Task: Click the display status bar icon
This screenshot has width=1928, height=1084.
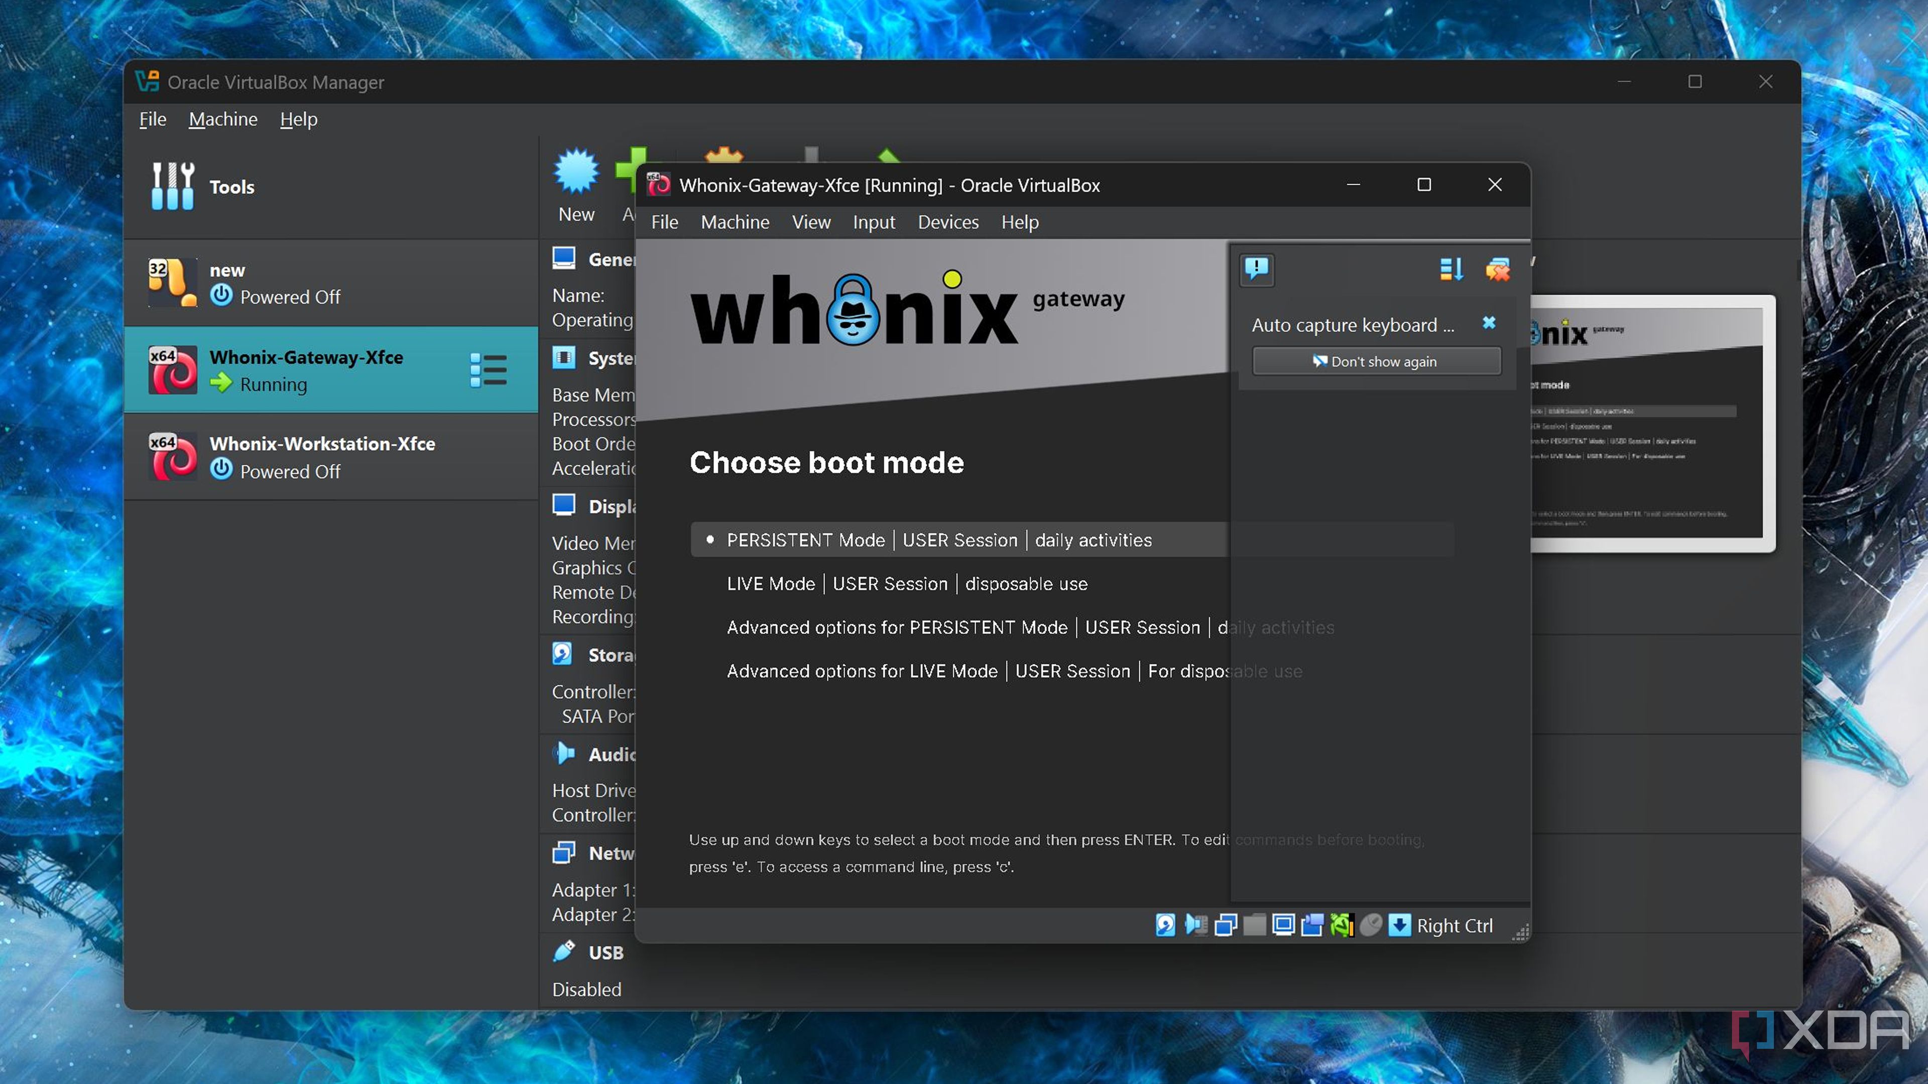Action: [1284, 925]
